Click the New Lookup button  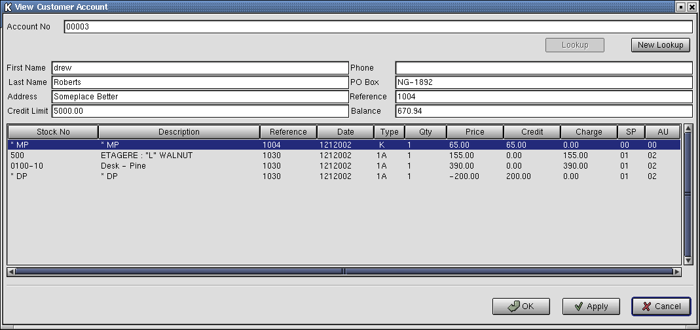coord(660,45)
